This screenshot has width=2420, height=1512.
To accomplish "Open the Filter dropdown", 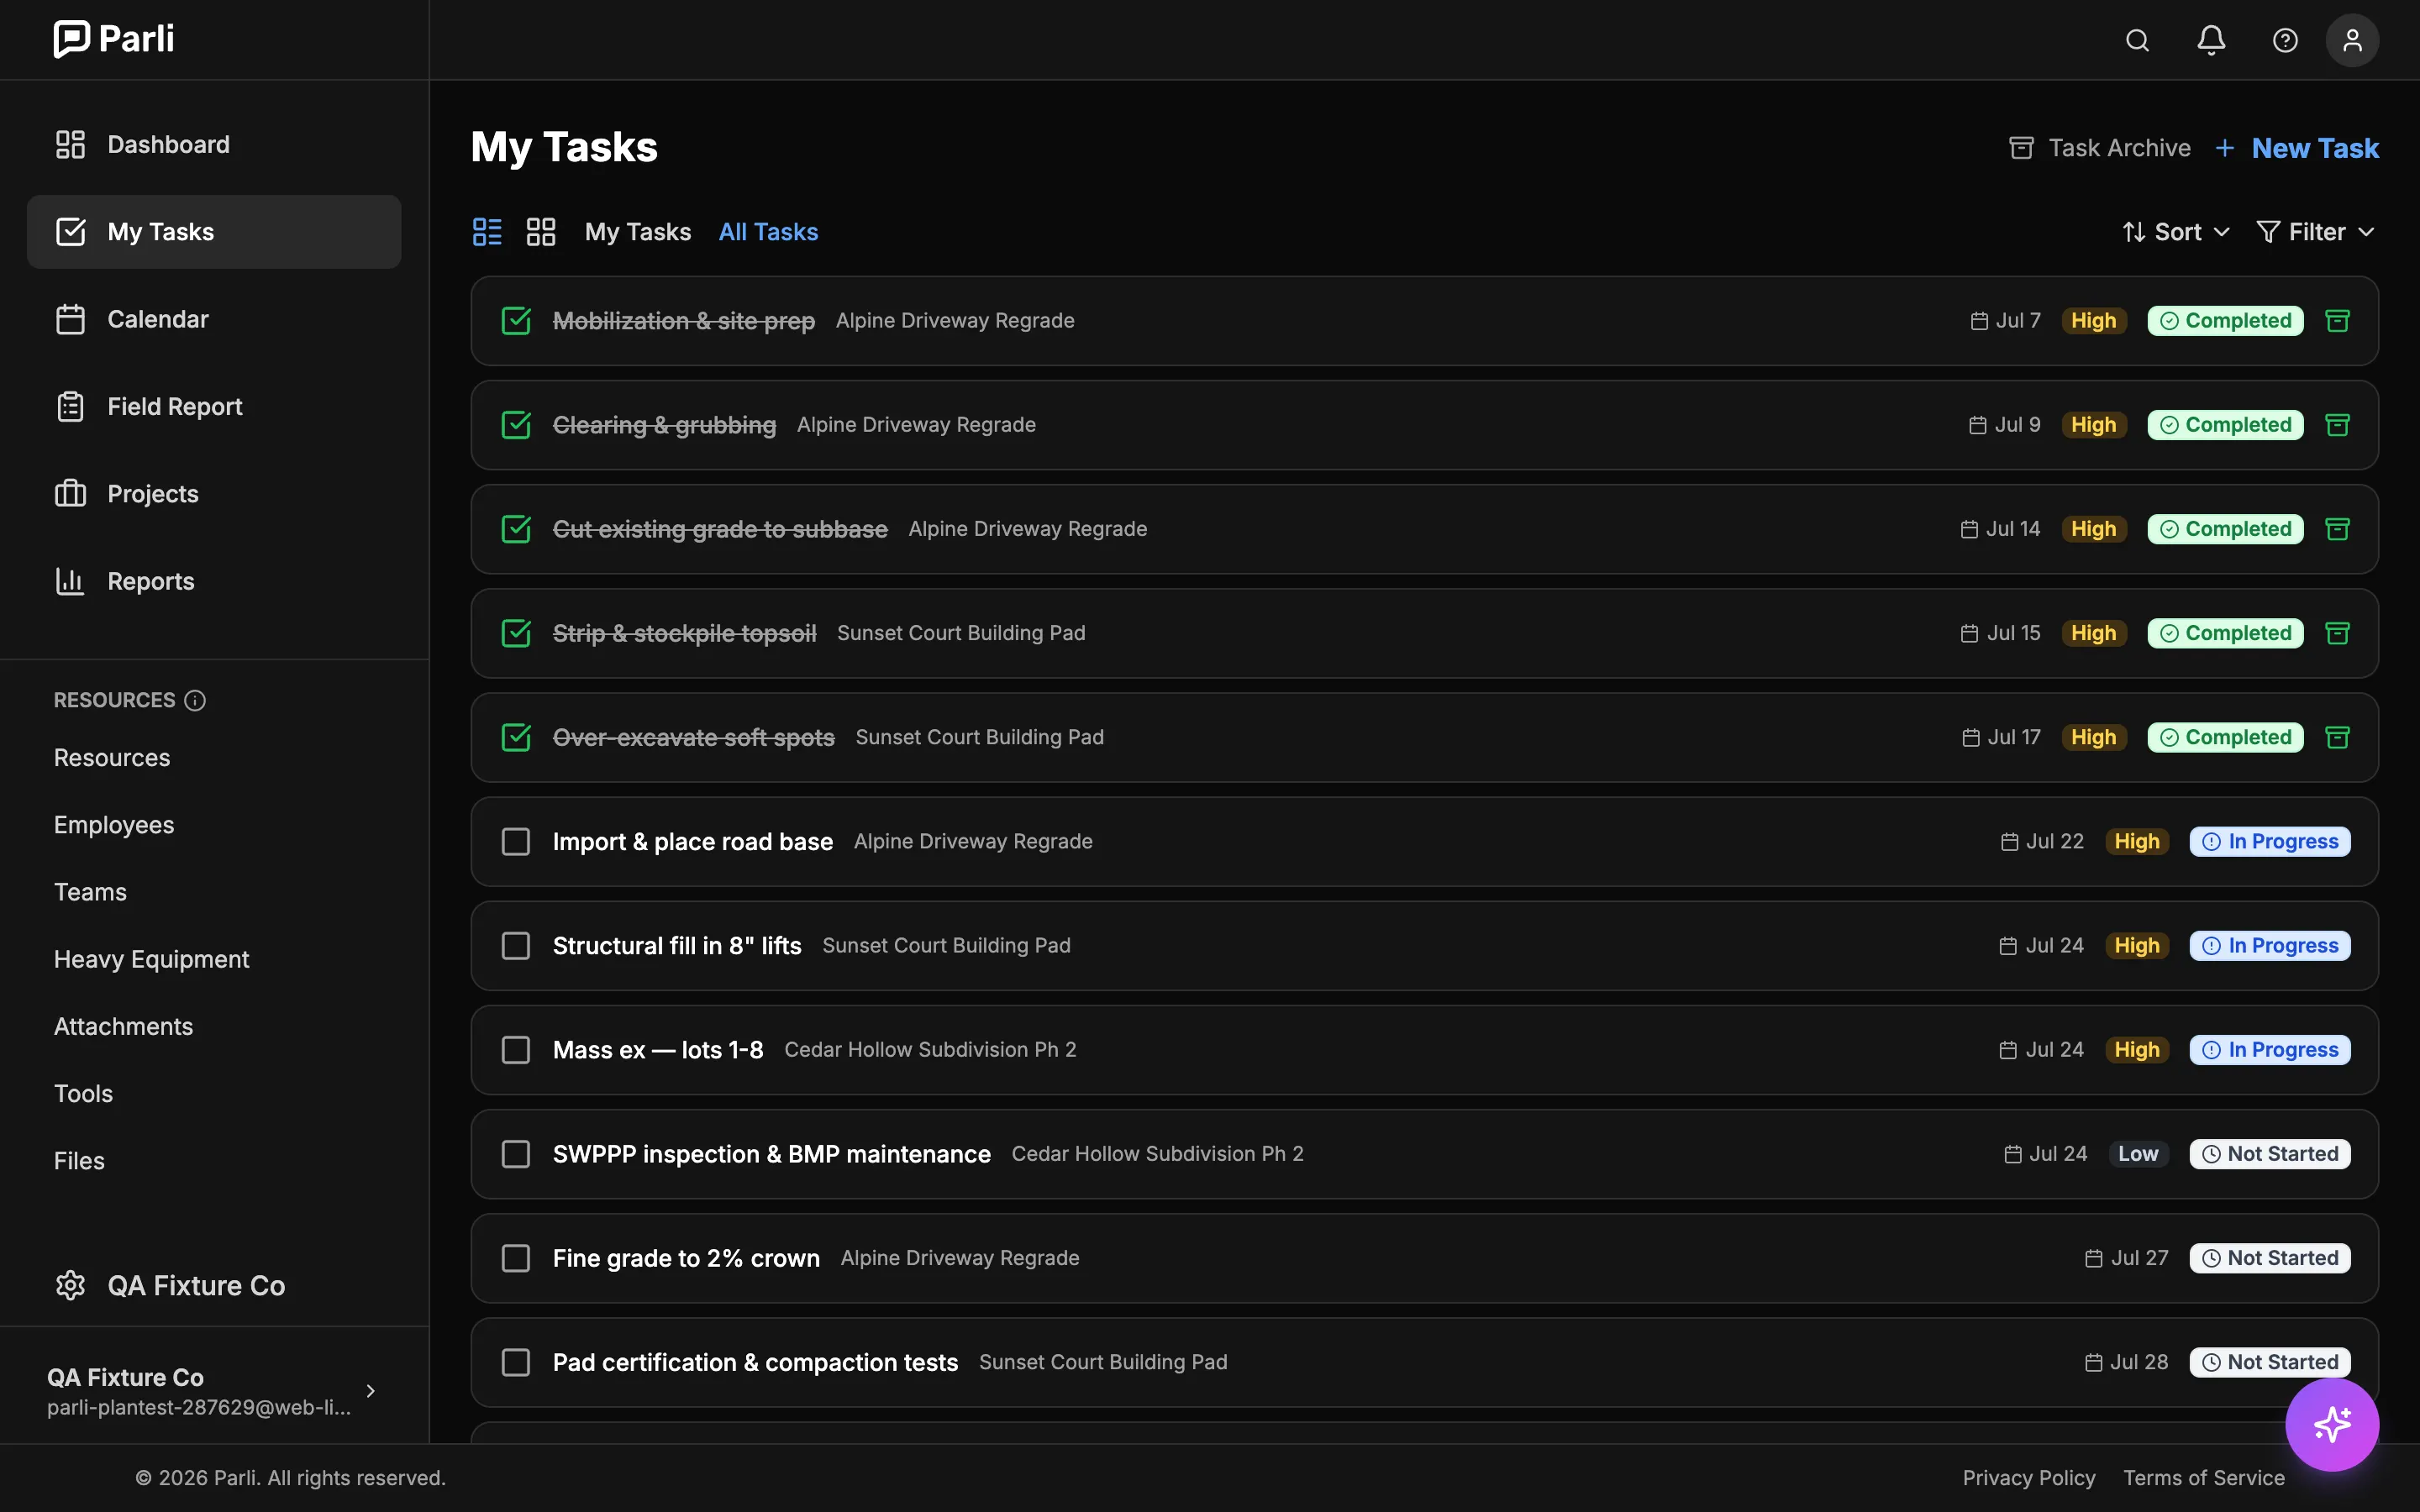I will tap(2315, 232).
